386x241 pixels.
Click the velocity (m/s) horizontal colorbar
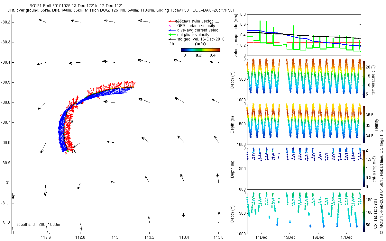click(200, 50)
